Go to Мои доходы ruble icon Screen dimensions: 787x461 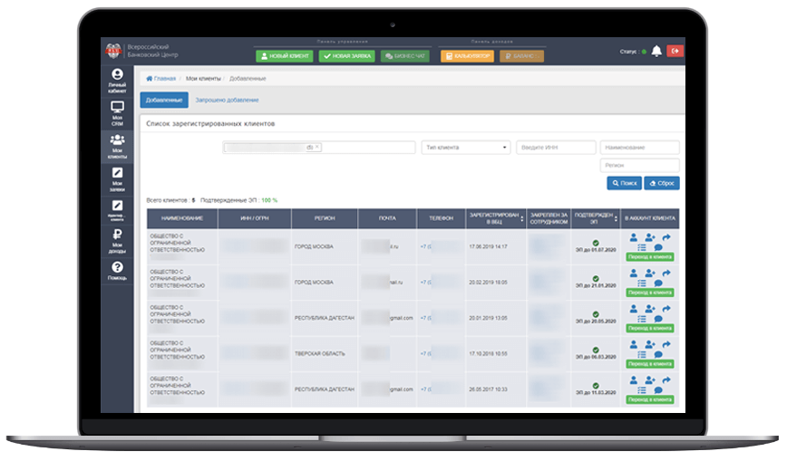pos(117,240)
